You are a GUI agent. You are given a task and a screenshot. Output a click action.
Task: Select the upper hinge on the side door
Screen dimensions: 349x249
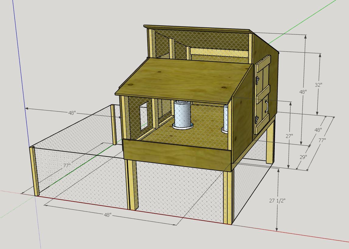257,80
